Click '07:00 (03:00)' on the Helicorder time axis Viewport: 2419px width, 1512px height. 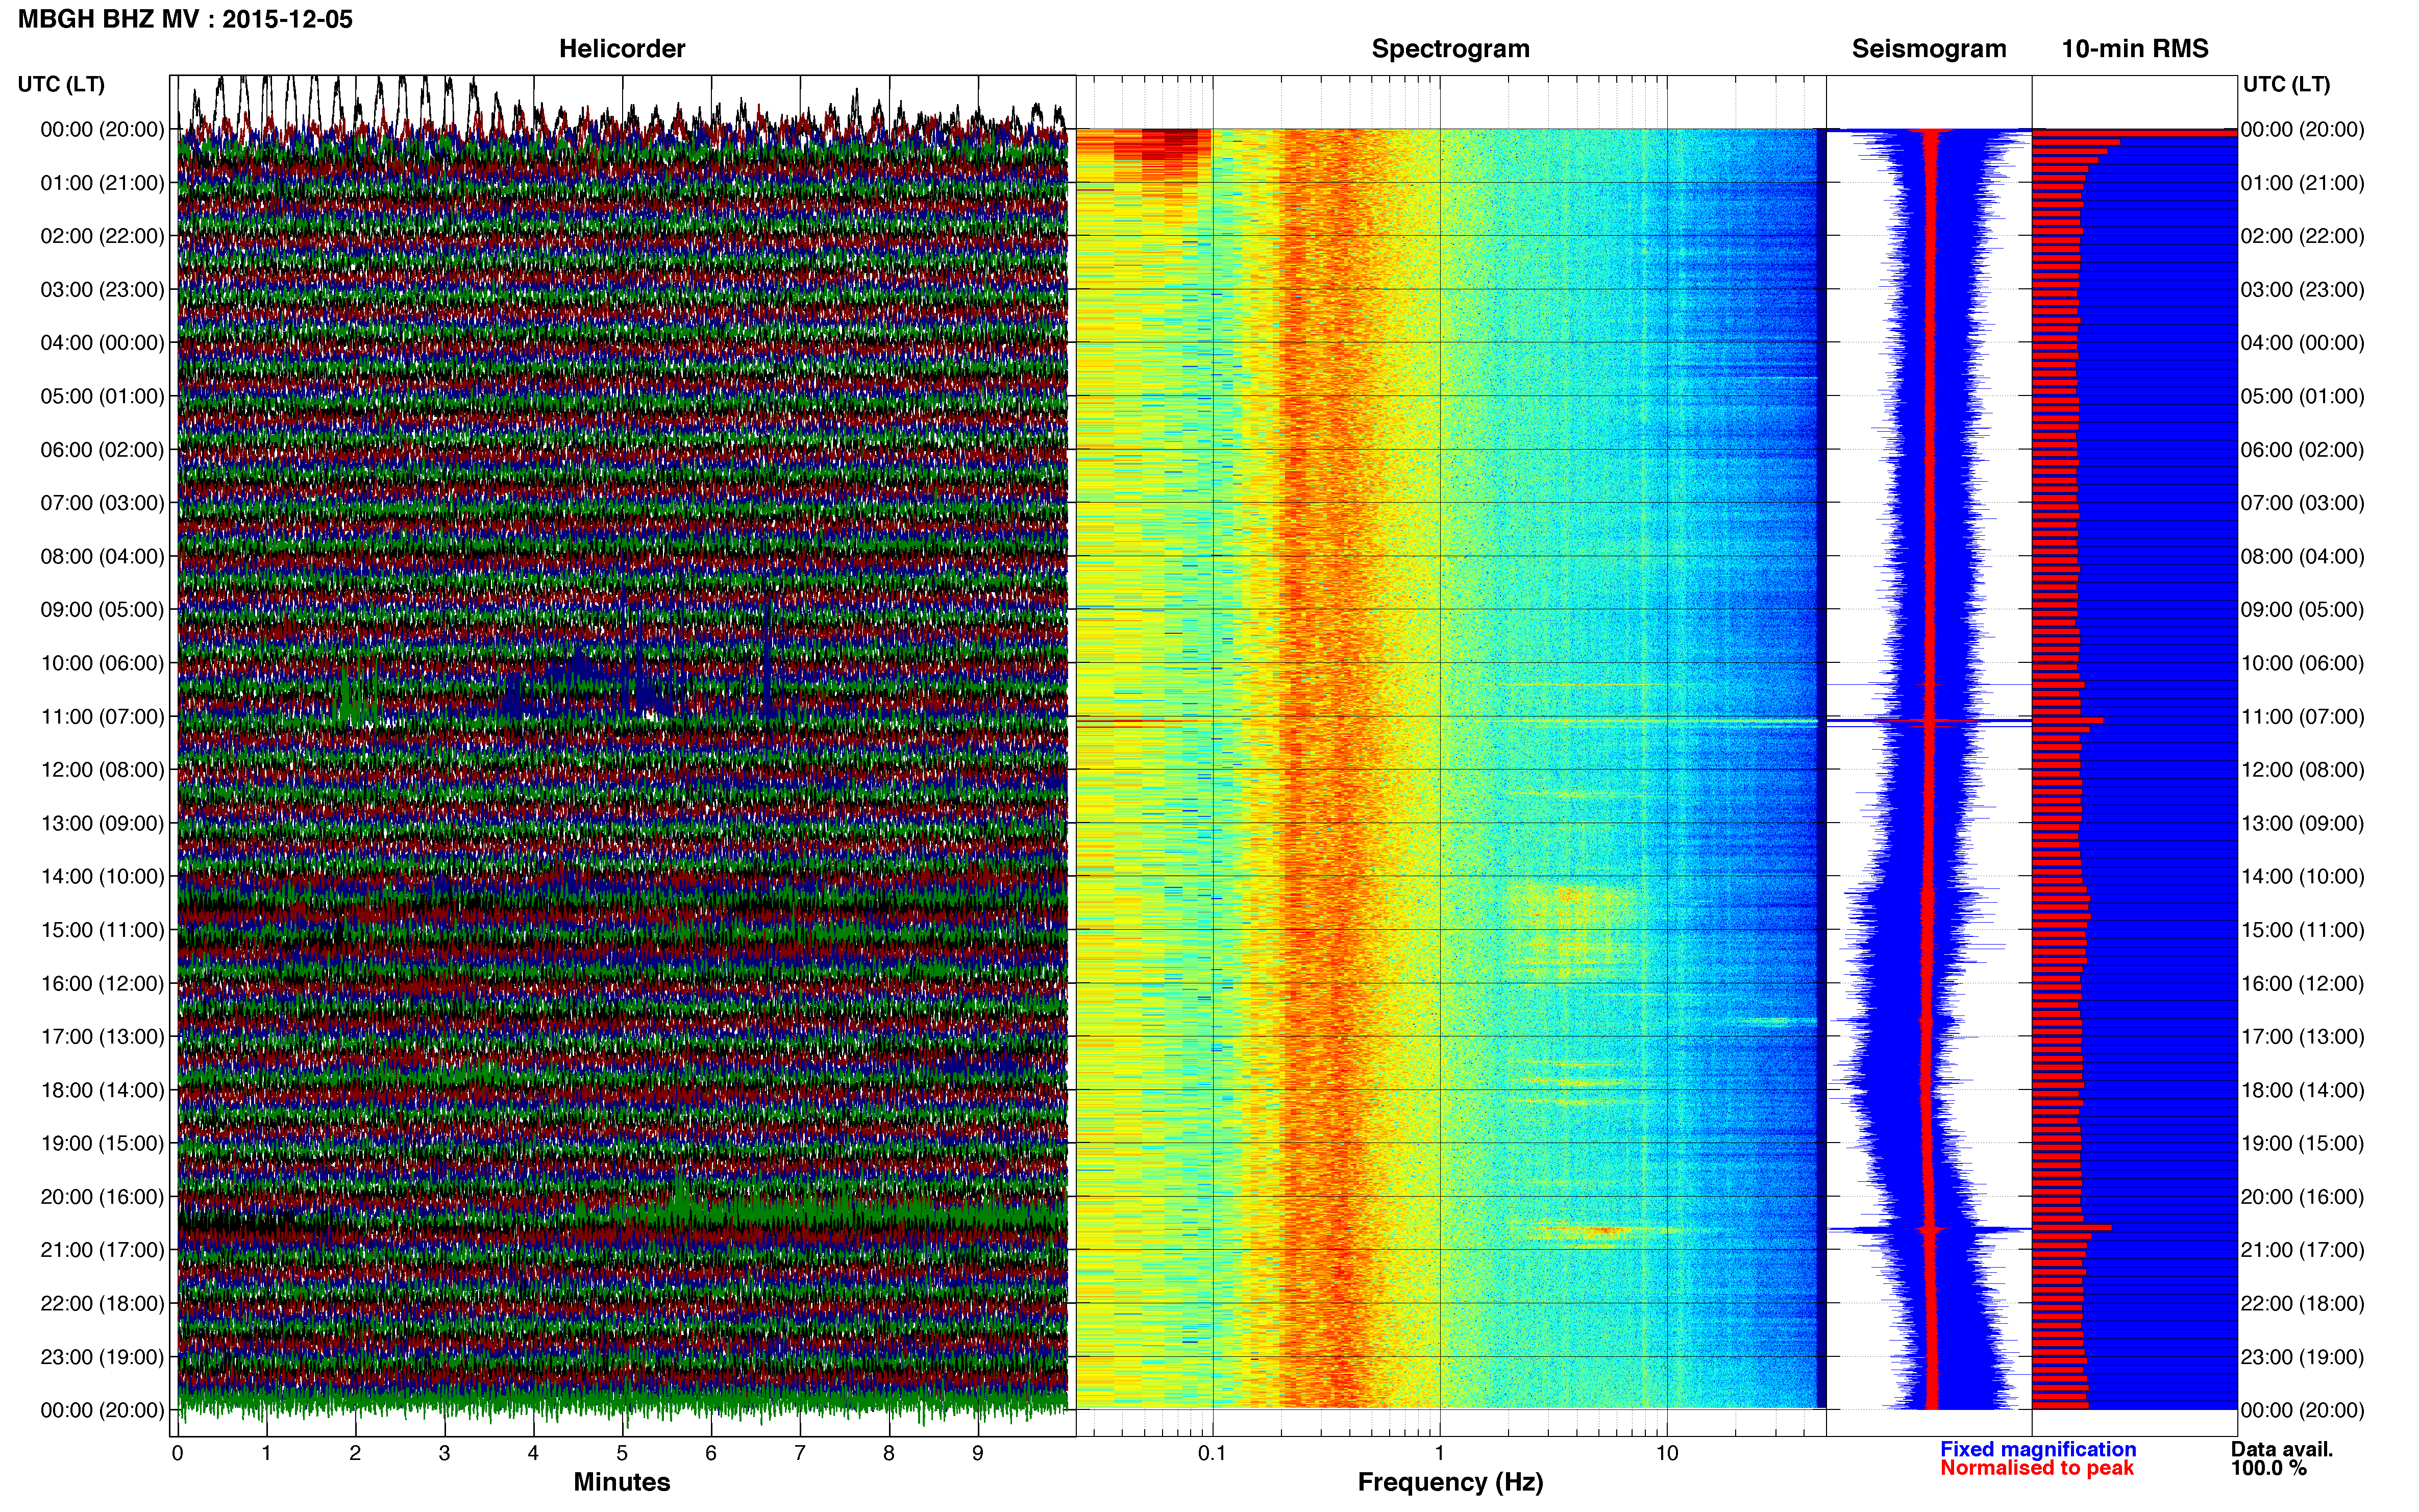tap(102, 503)
